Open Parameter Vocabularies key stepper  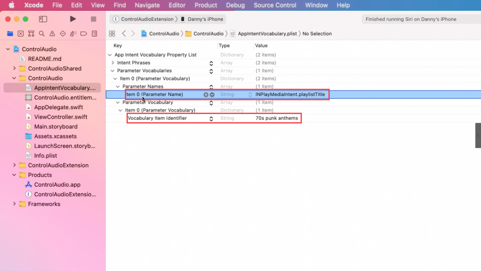[x=211, y=71]
